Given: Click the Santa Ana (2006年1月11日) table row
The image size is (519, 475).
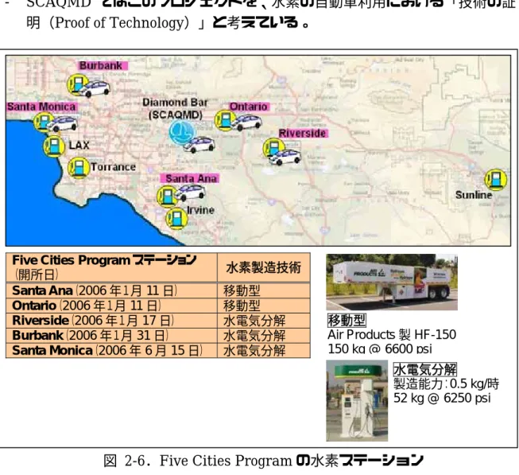Looking at the screenshot, I should [158, 290].
